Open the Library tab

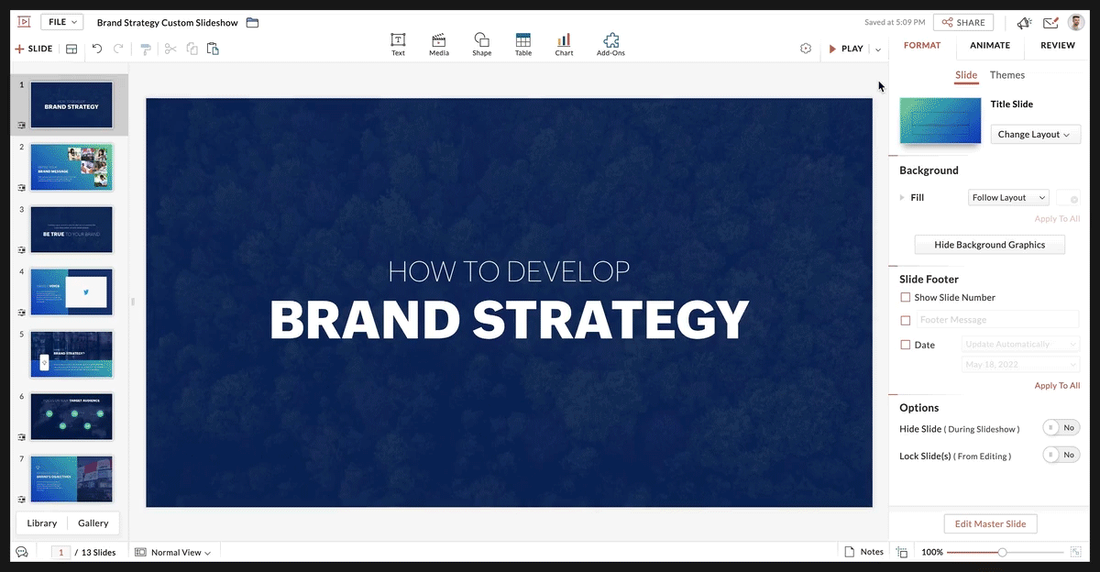(x=42, y=522)
